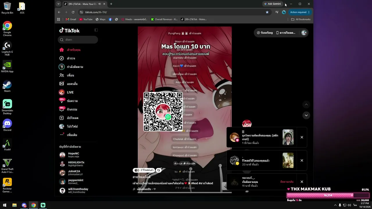Screen dimensions: 372x209
Task: Switch to the TikTok browser tab
Action: pos(84,4)
